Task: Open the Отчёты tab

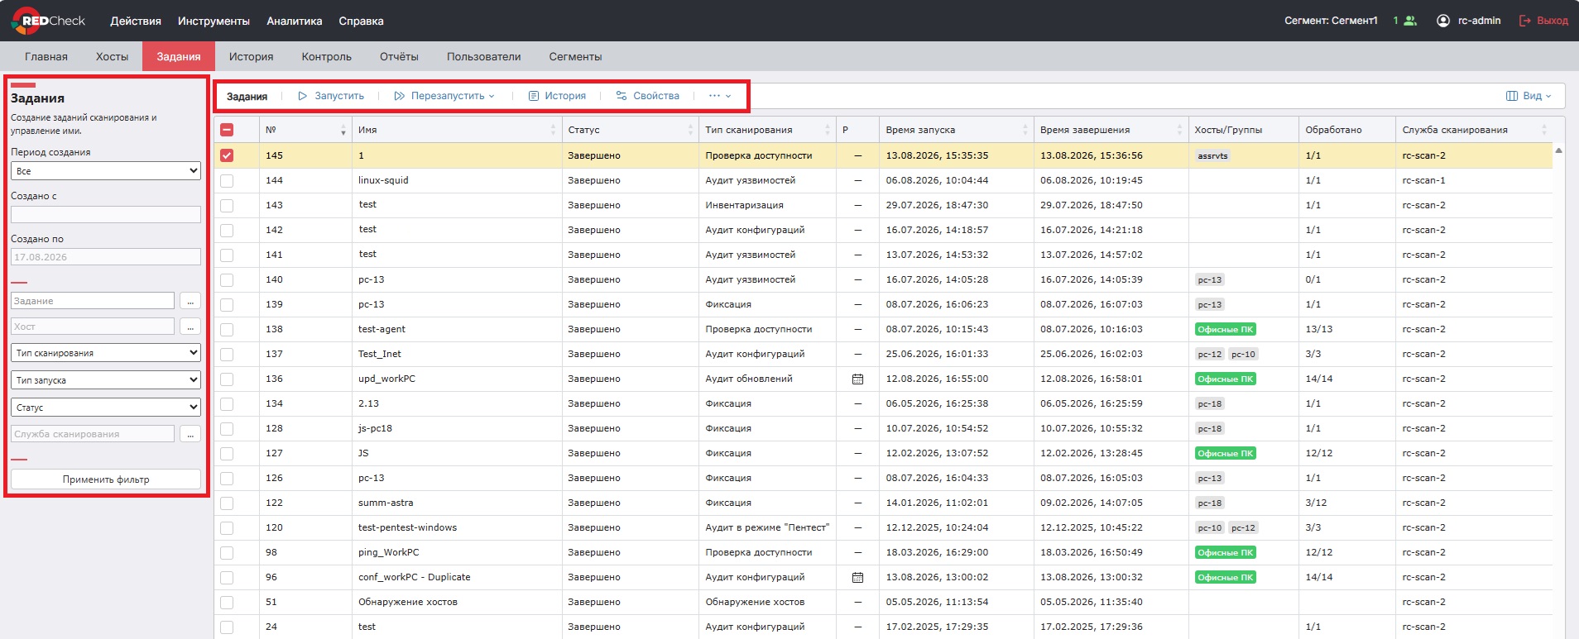Action: 399,56
